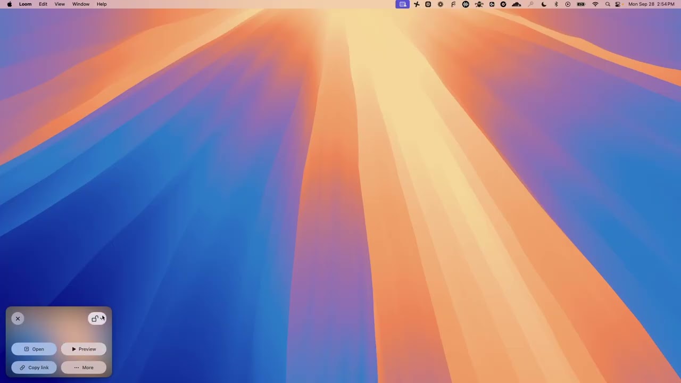This screenshot has height=383, width=681.
Task: Click the play-circle icon in menu bar
Action: (568, 4)
